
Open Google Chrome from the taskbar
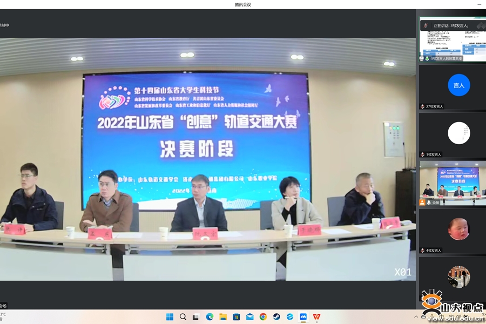click(x=263, y=317)
